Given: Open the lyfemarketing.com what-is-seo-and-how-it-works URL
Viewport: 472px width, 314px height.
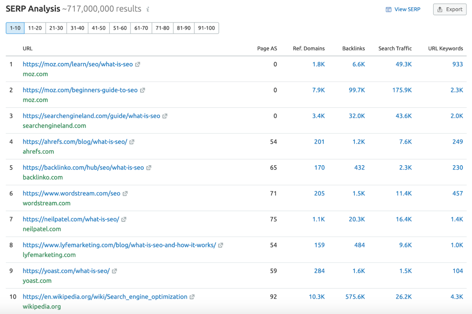Looking at the screenshot, I should tap(119, 245).
